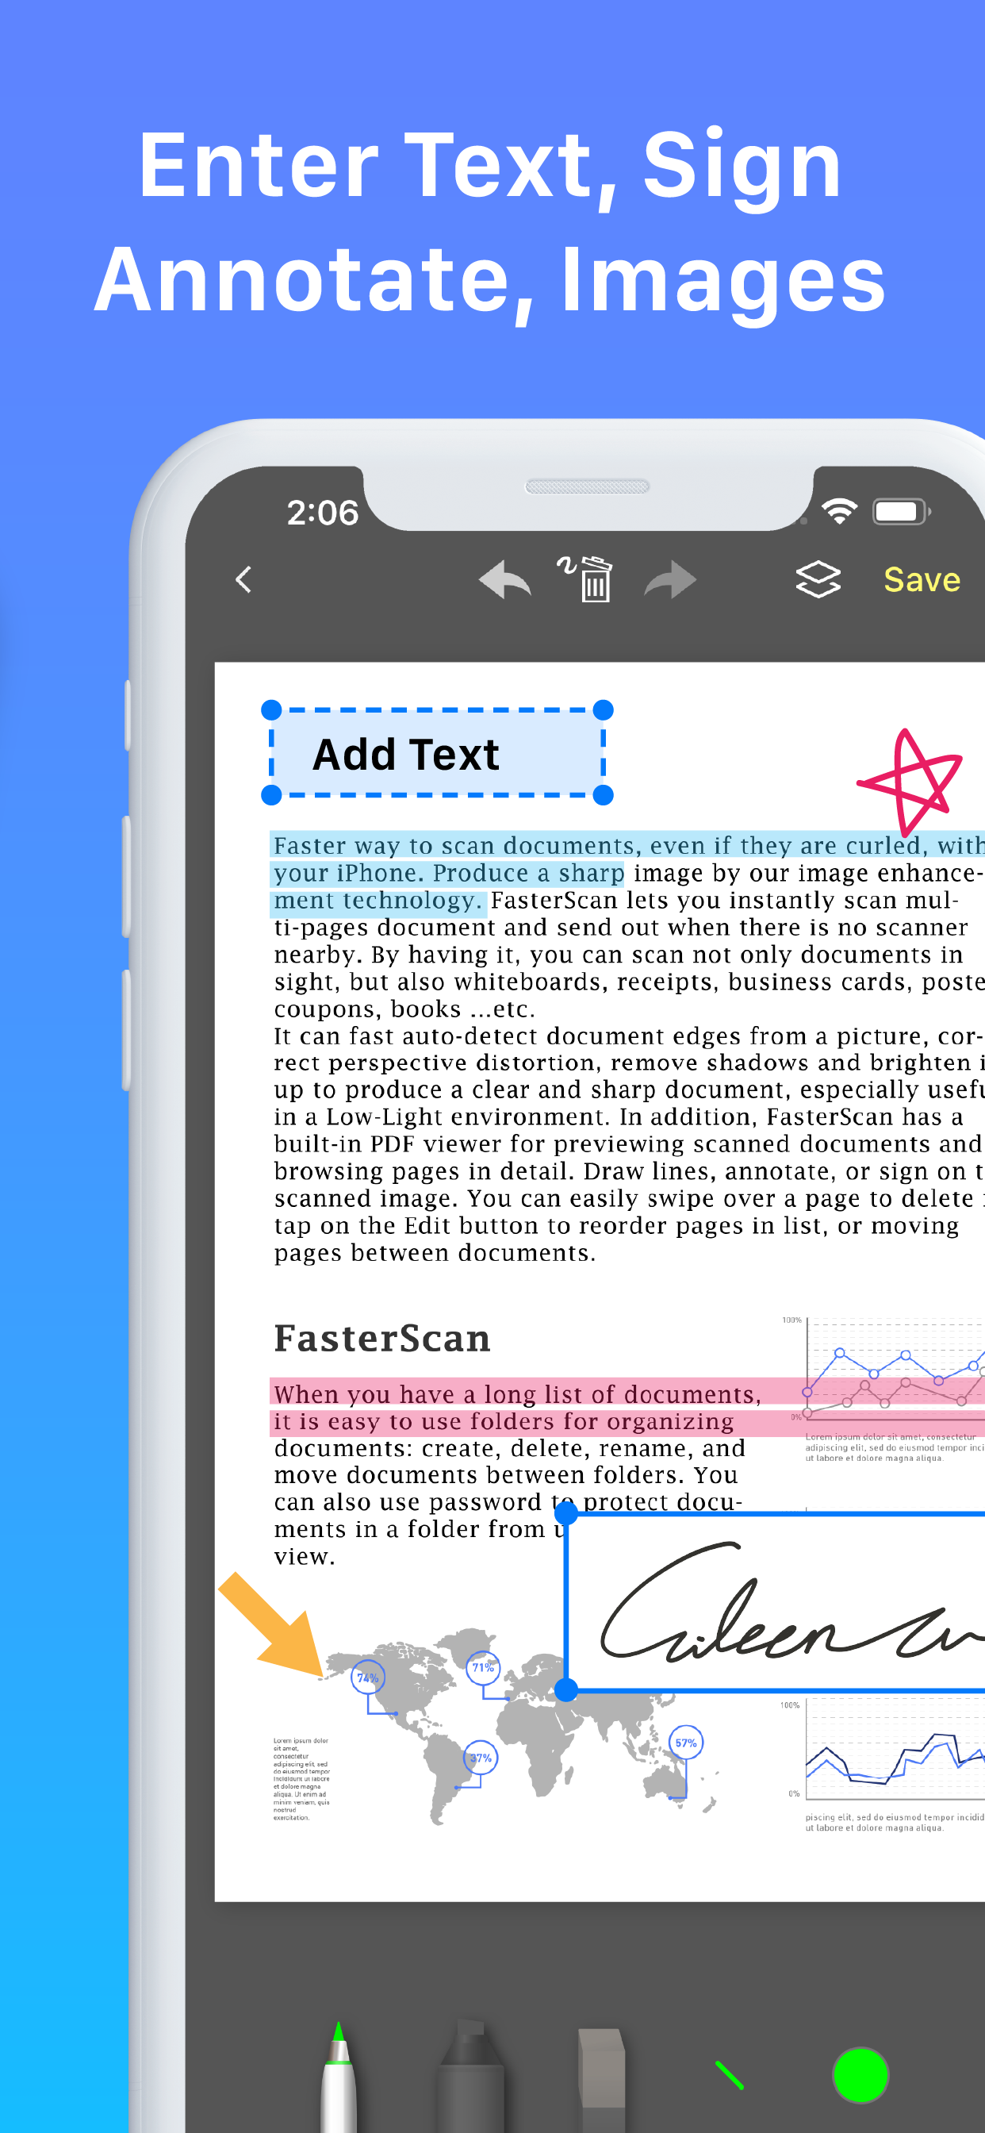
Task: Tap the blue highlighted 'Faster way to scan' line
Action: click(x=627, y=845)
